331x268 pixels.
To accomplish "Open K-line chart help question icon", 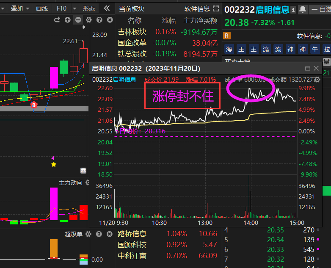I will [x=99, y=20].
